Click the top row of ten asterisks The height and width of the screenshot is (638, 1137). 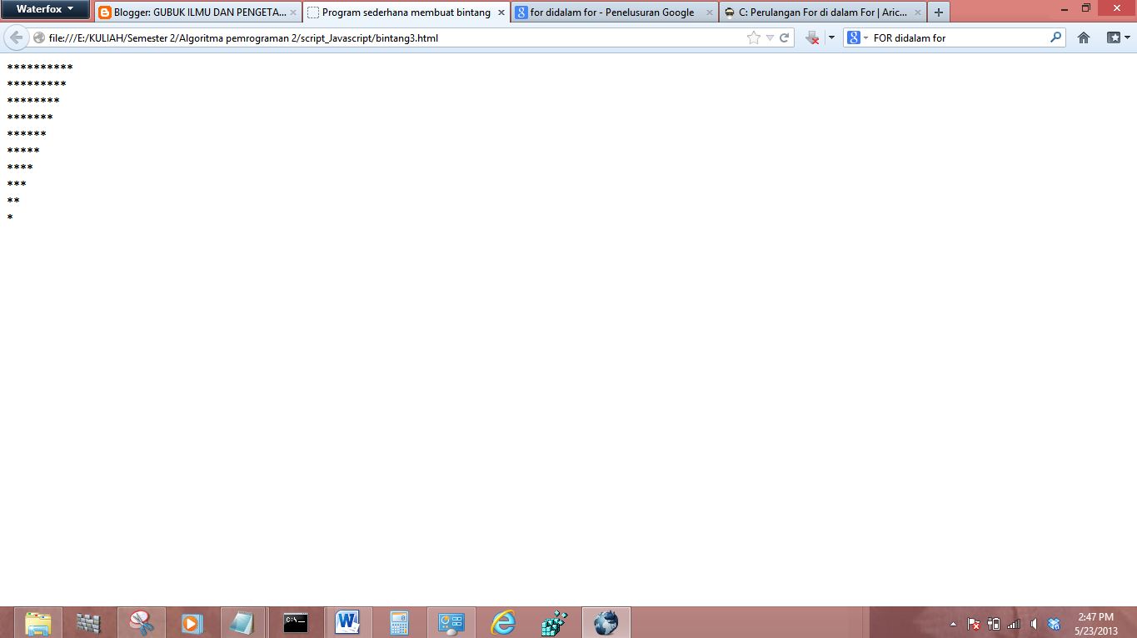click(39, 67)
